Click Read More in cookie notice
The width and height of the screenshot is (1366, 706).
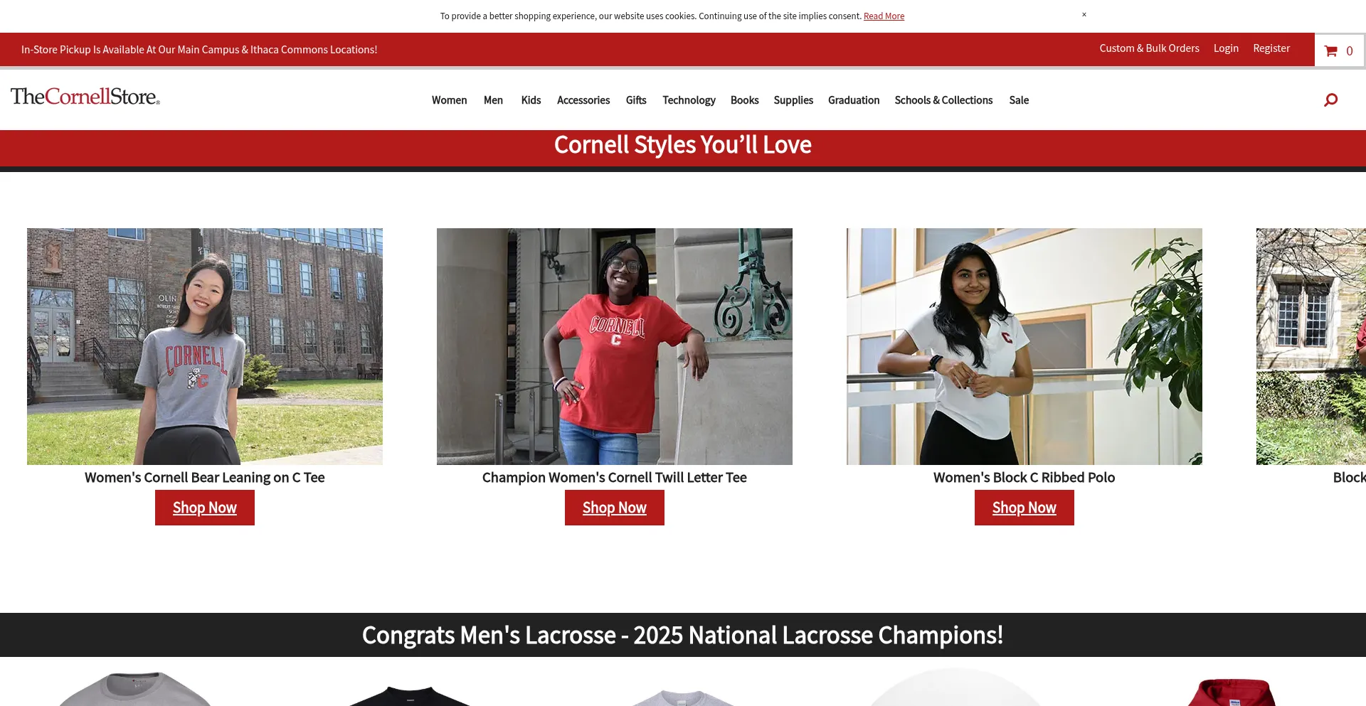click(884, 16)
